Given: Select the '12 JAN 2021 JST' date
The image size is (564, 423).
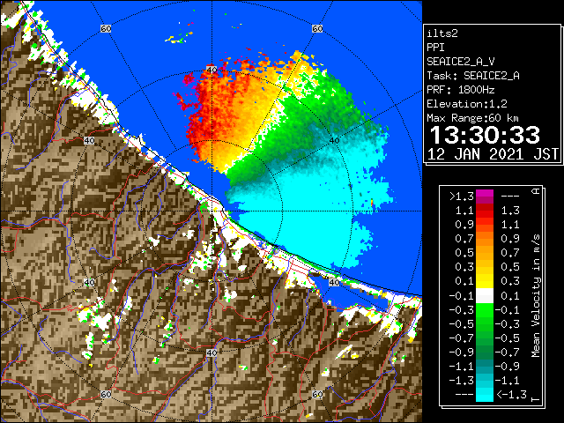Looking at the screenshot, I should click(x=493, y=154).
